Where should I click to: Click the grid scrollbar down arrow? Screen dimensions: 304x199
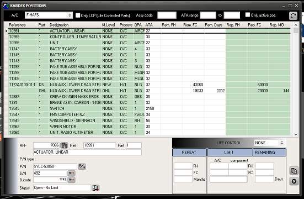(x=296, y=134)
